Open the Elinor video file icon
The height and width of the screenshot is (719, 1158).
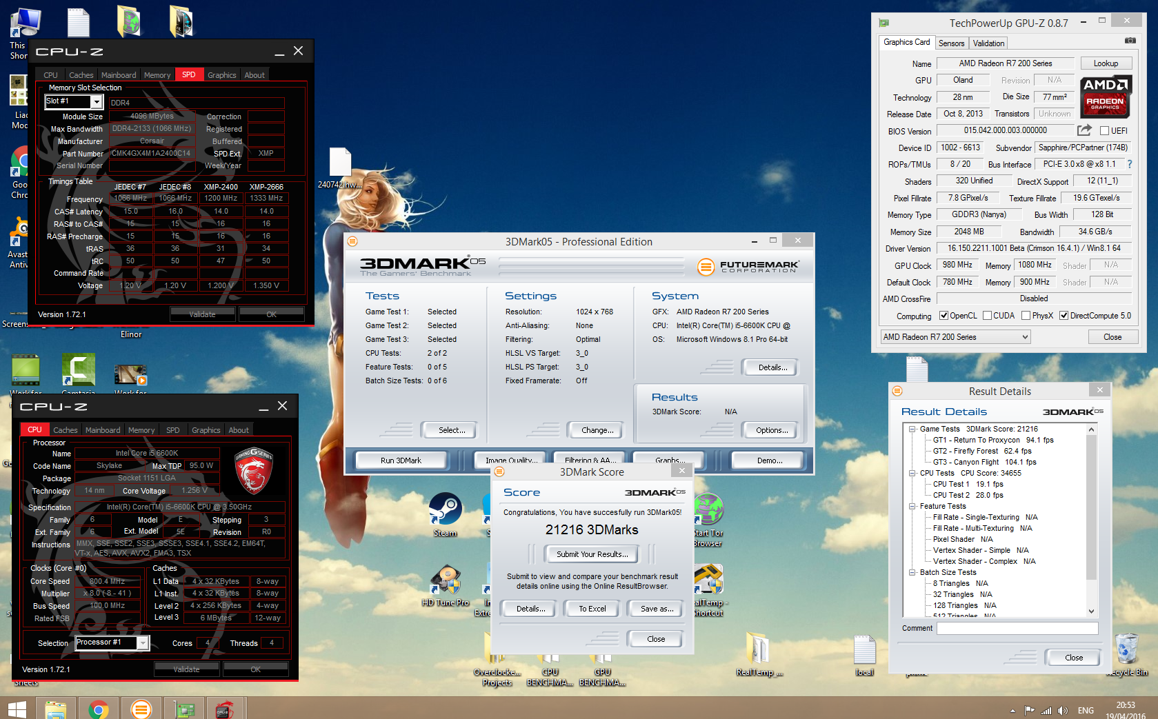(131, 334)
